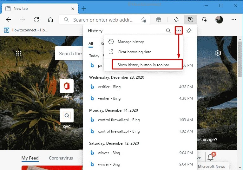Open History panel more options button
The height and width of the screenshot is (170, 243).
(x=179, y=30)
